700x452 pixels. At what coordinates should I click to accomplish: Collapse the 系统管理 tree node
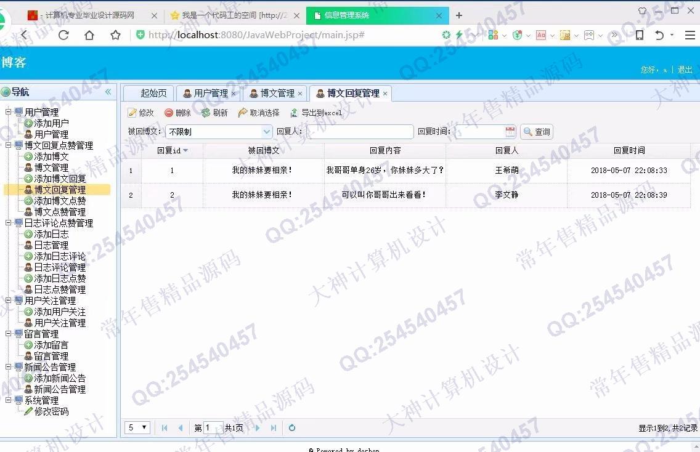pyautogui.click(x=9, y=400)
